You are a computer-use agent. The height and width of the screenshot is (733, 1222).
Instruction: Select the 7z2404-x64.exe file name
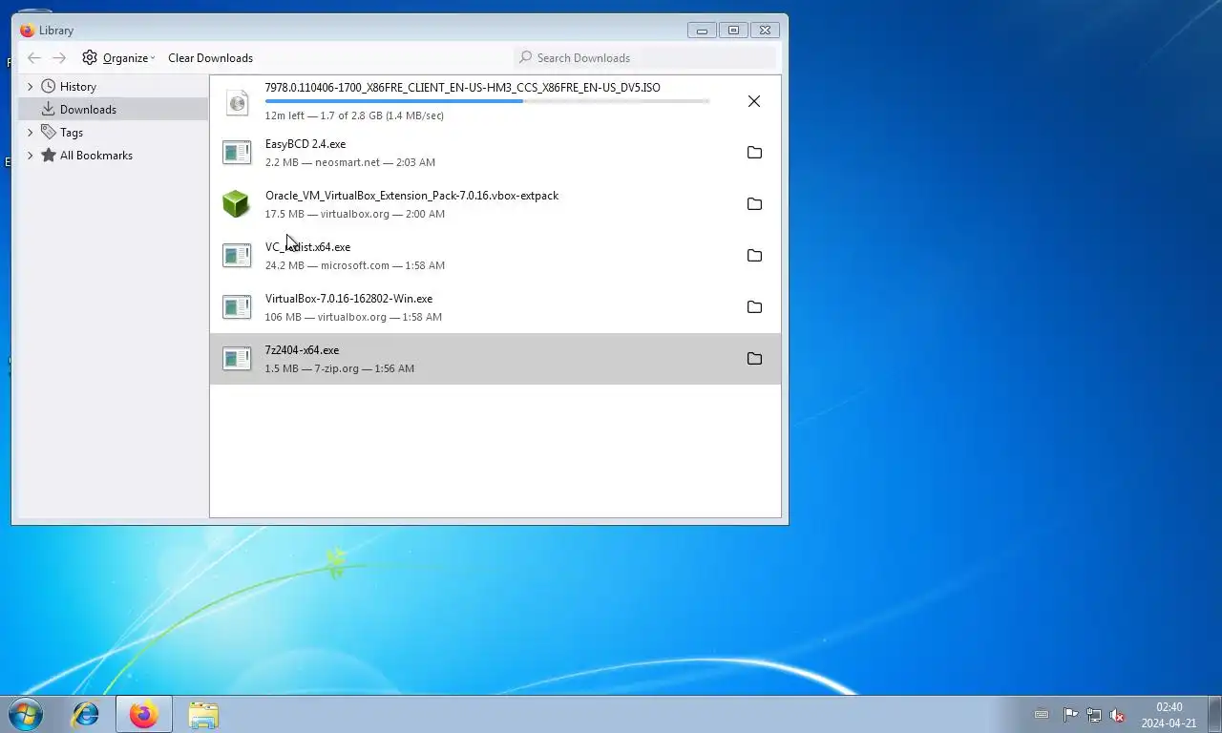[x=302, y=350]
